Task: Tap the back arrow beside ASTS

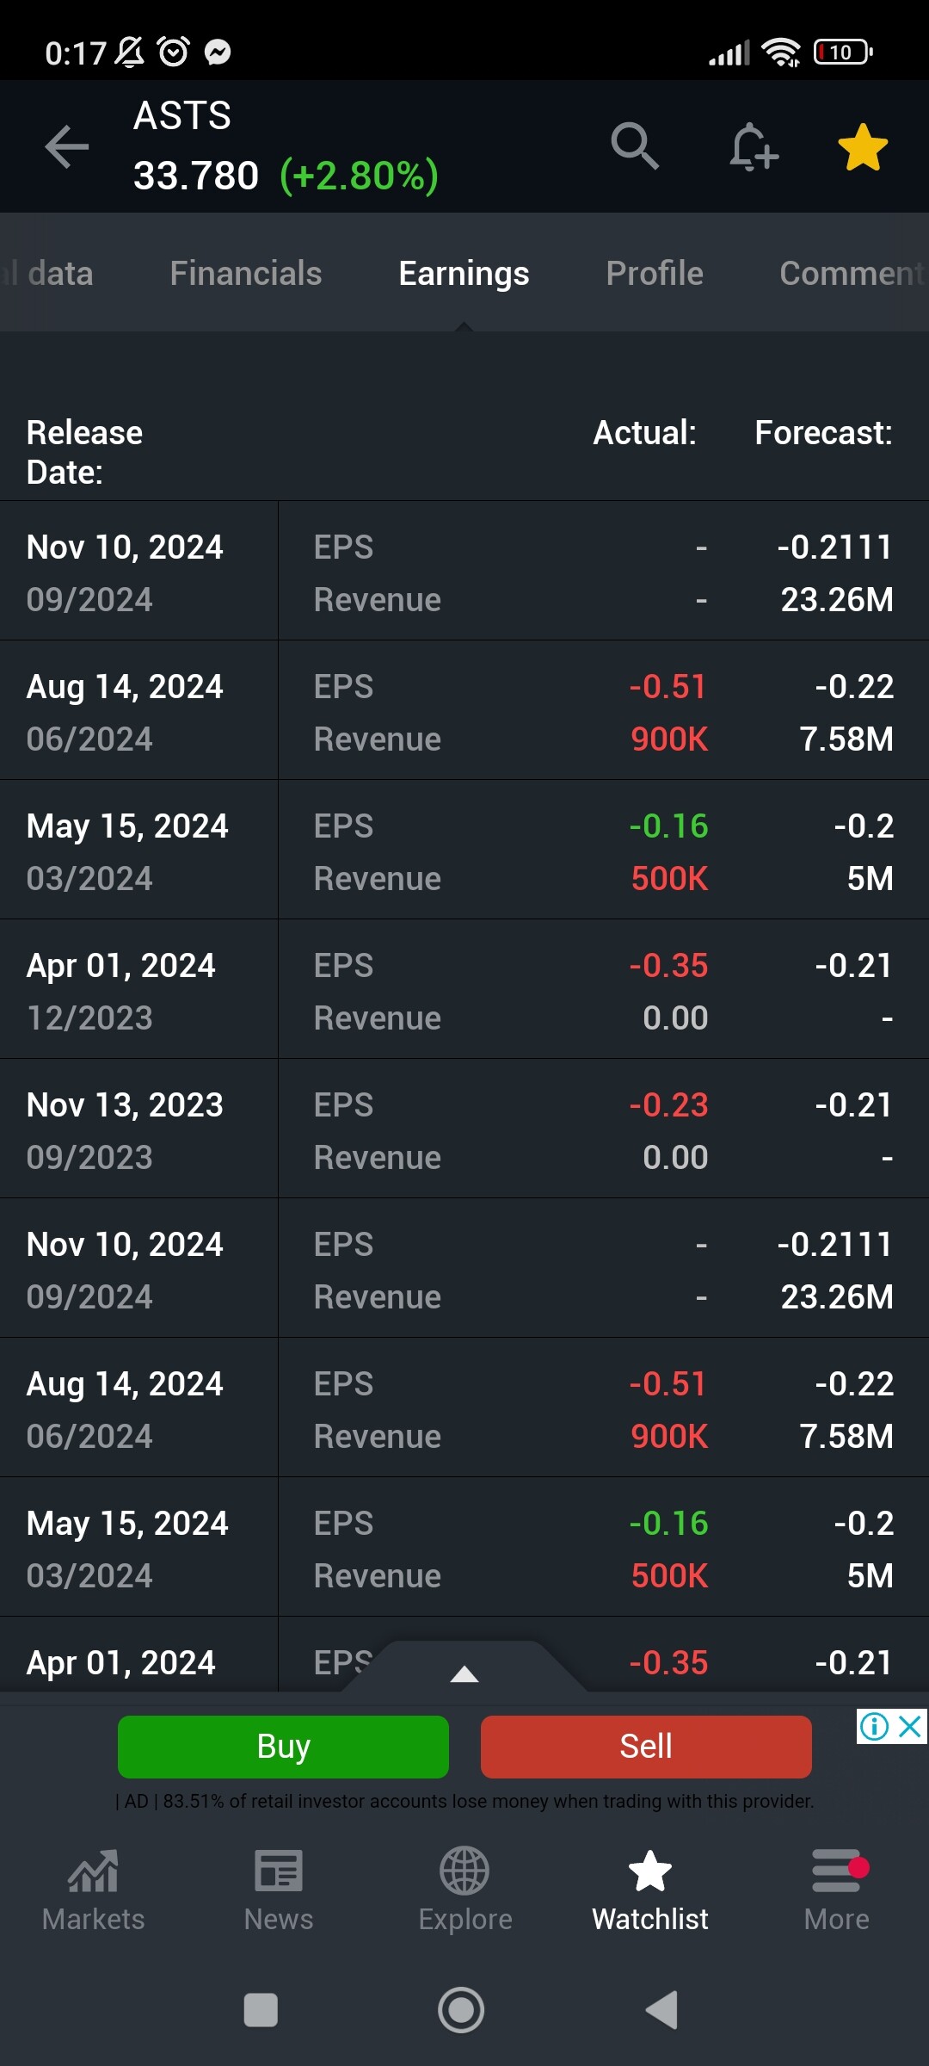Action: click(x=67, y=146)
